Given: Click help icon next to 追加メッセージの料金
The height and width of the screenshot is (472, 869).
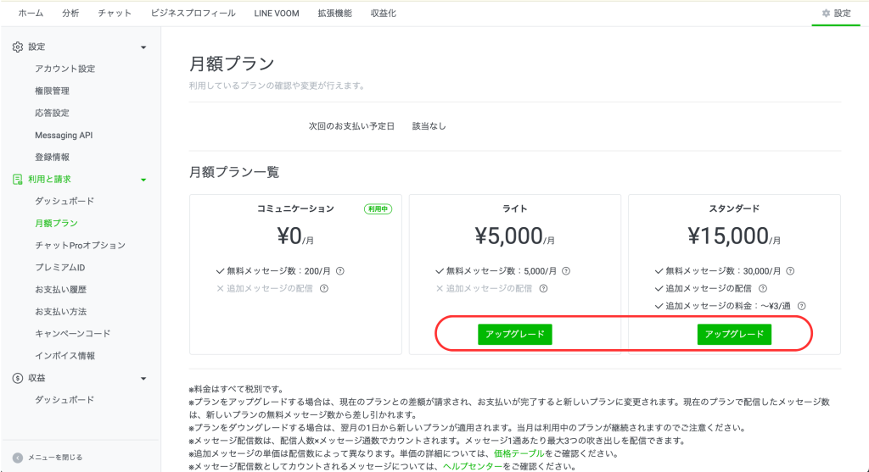Looking at the screenshot, I should (x=801, y=307).
